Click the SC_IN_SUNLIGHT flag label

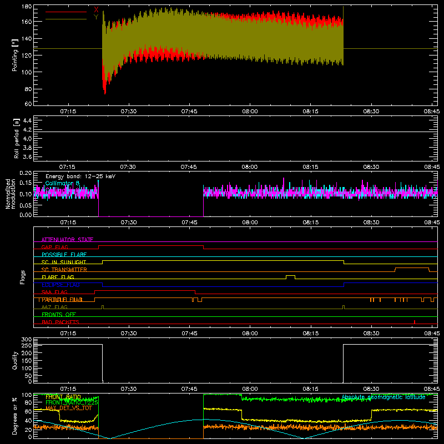click(64, 262)
